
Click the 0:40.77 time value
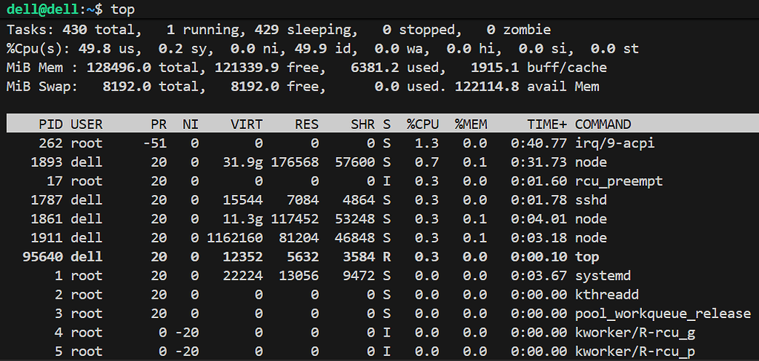[539, 143]
